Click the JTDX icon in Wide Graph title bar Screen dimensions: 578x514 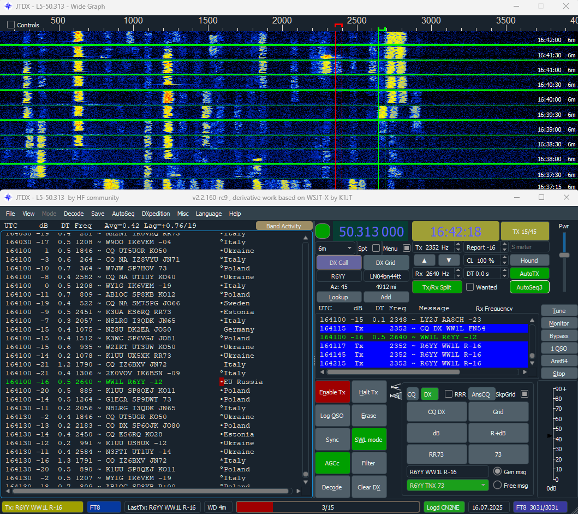(8, 6)
